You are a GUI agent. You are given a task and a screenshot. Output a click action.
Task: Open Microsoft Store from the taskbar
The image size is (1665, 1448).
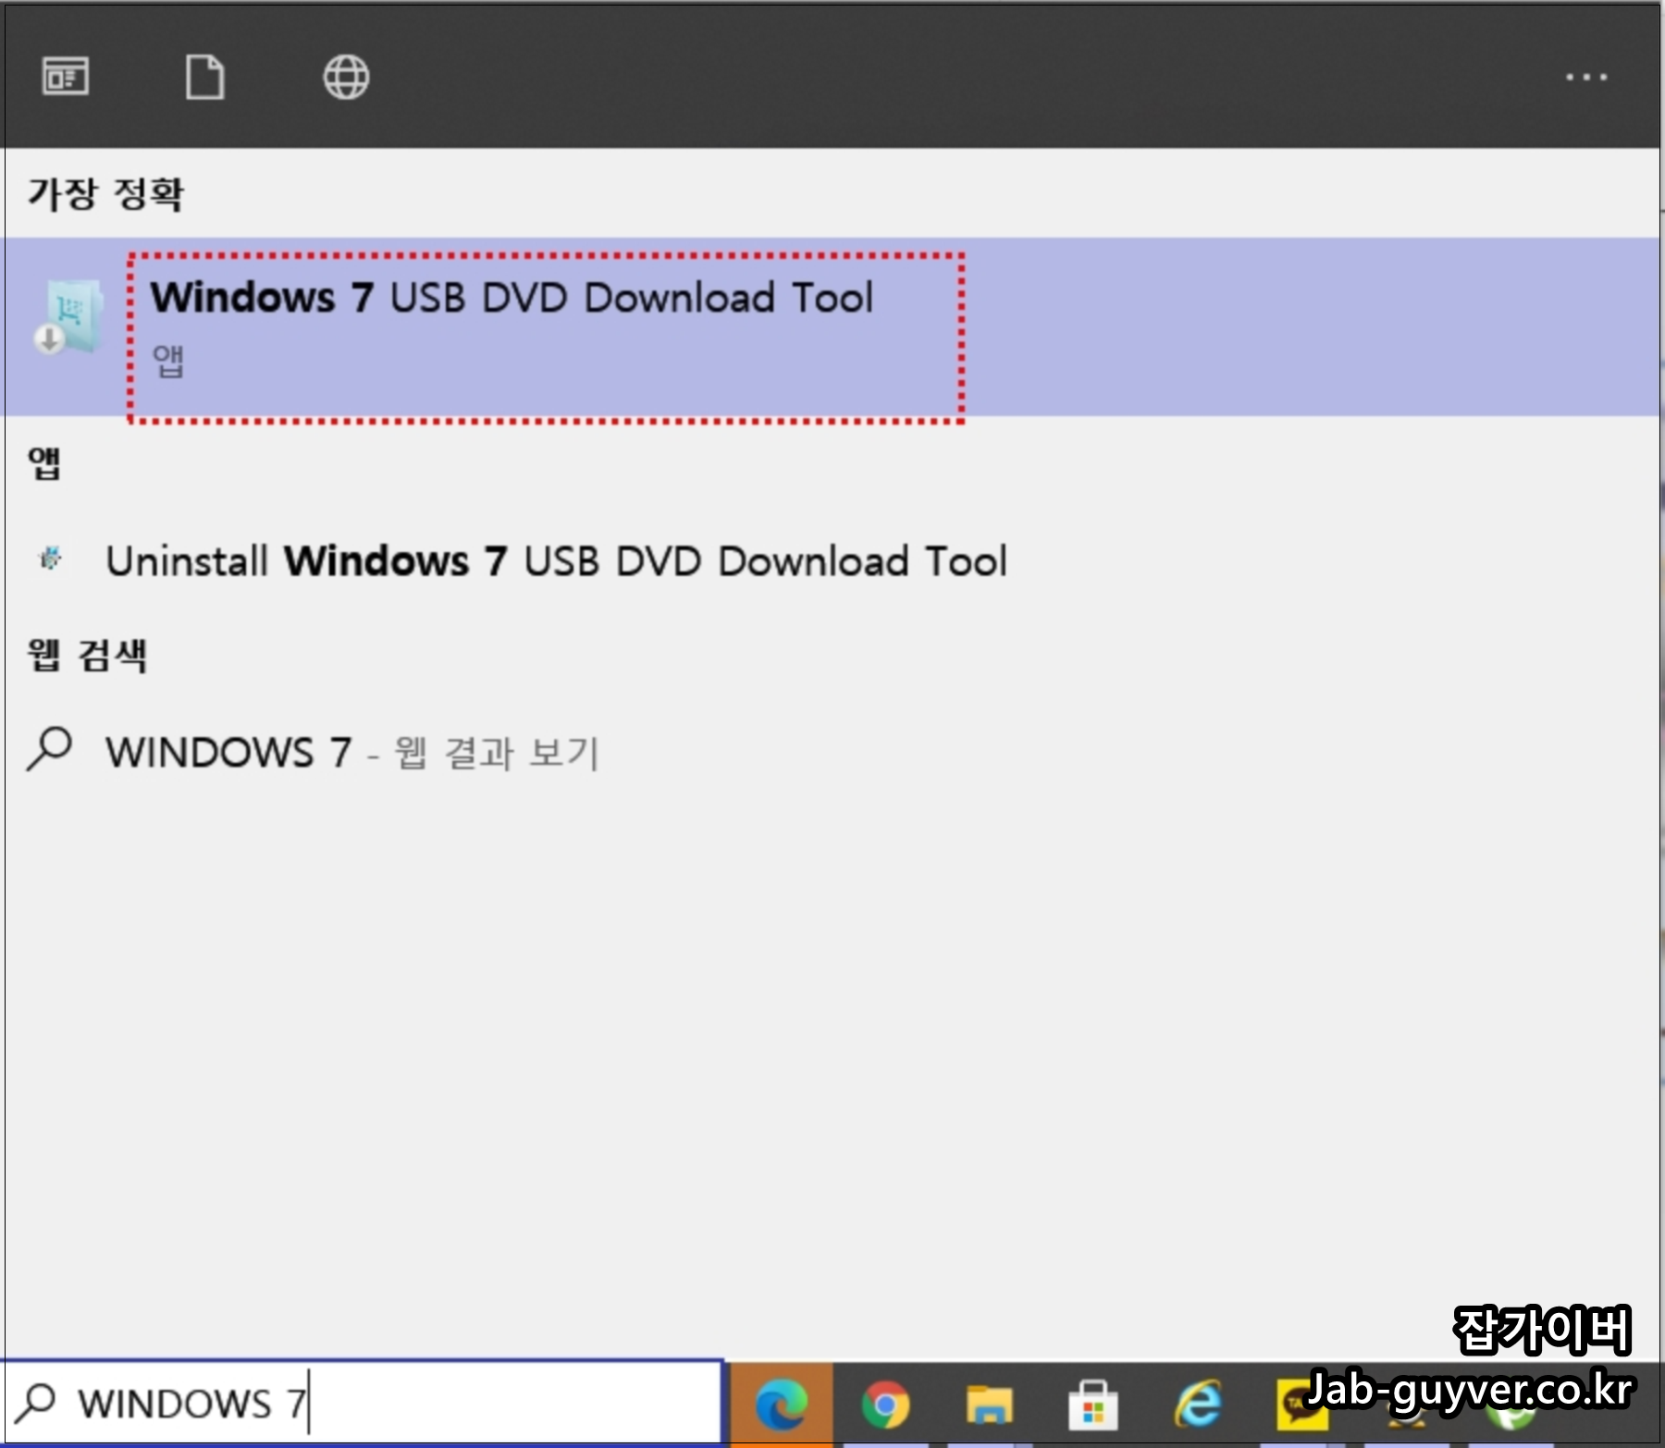click(x=1093, y=1405)
